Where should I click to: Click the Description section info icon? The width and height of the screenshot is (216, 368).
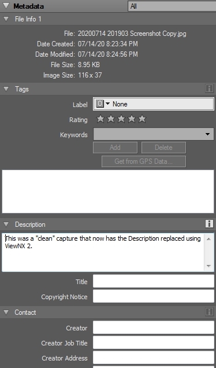point(209,224)
